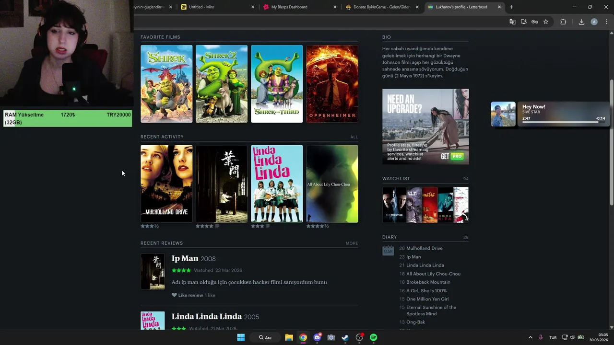Close the My Blerps Dashboard tab

click(335, 7)
